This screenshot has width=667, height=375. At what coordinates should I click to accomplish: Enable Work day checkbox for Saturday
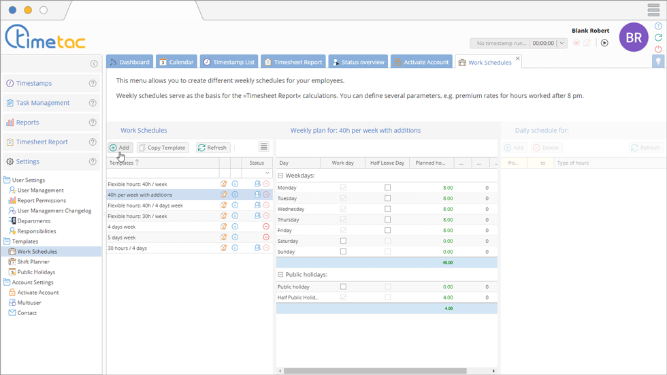click(343, 241)
